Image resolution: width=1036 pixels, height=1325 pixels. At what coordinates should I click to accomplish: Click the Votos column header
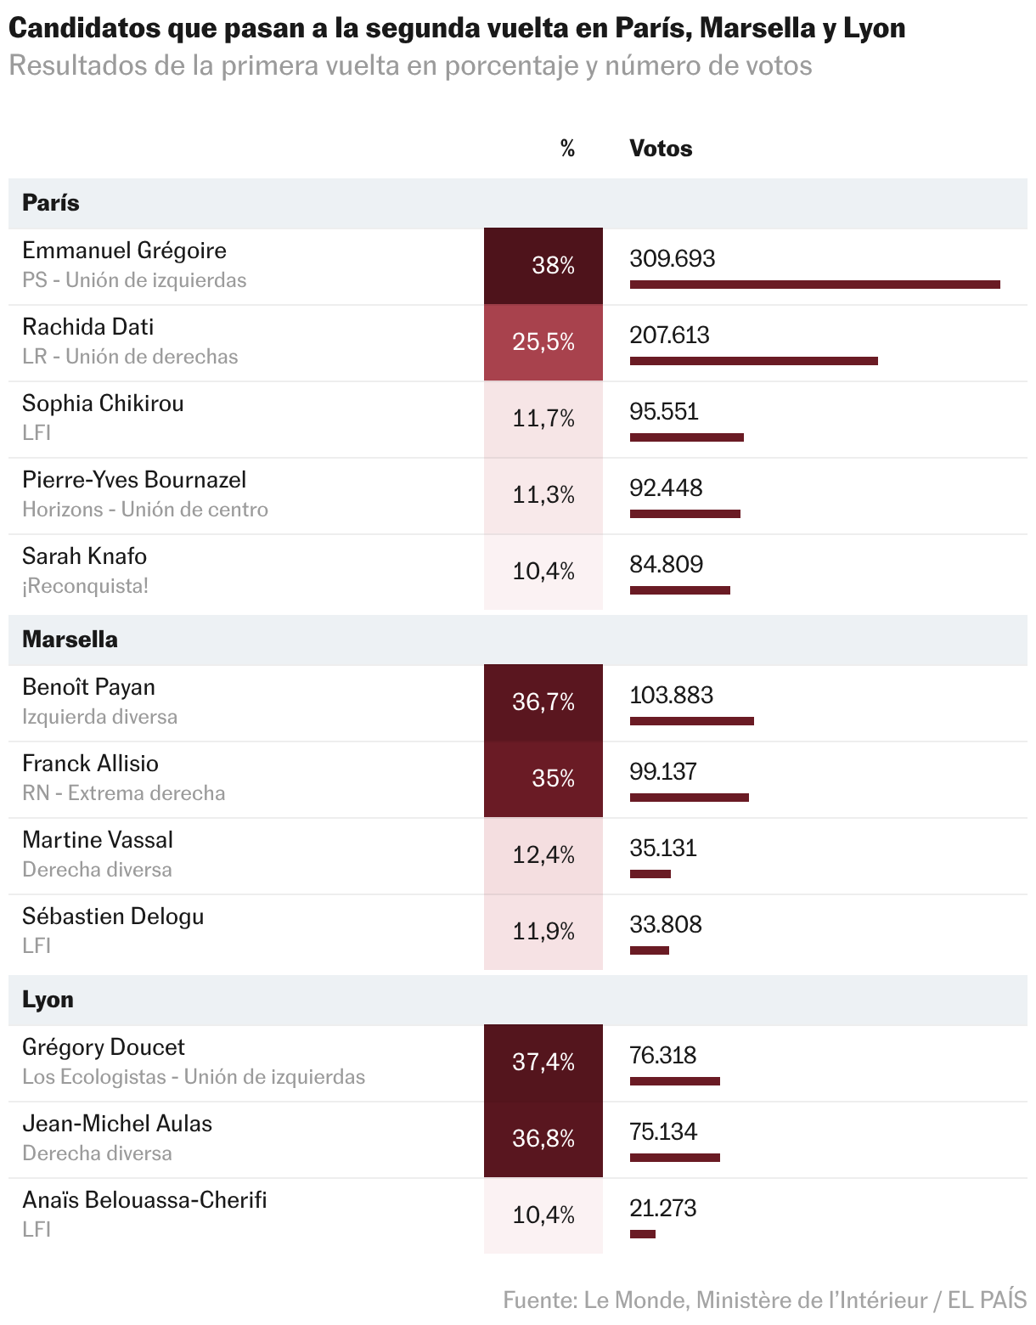[660, 149]
